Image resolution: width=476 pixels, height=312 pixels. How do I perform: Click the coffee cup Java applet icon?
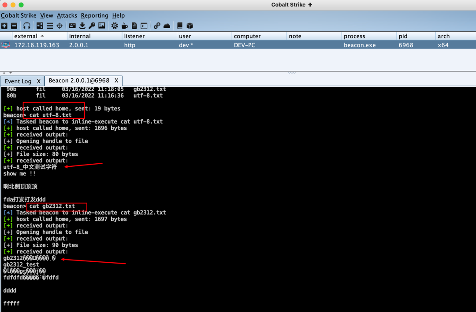tap(124, 26)
